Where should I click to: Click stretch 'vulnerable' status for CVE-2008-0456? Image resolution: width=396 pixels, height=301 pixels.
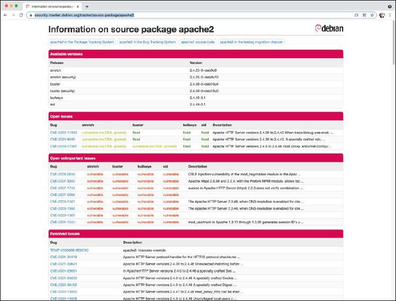coord(95,174)
